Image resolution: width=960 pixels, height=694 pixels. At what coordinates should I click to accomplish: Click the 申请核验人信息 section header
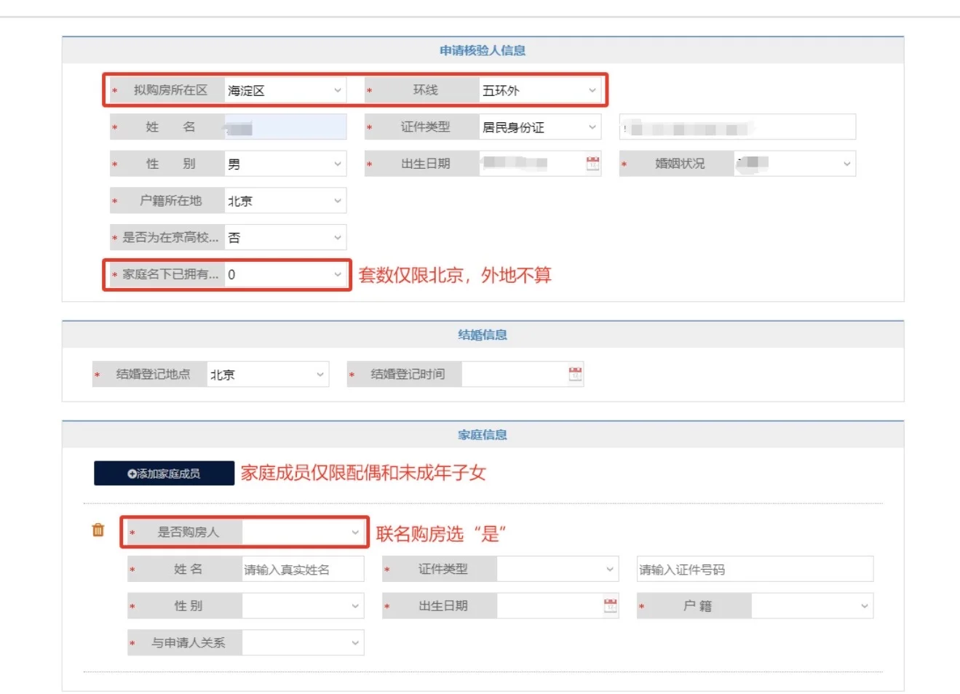pyautogui.click(x=483, y=50)
